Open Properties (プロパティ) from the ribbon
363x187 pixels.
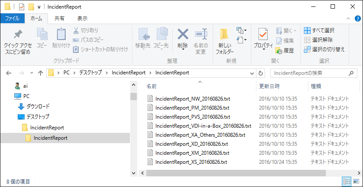263,35
